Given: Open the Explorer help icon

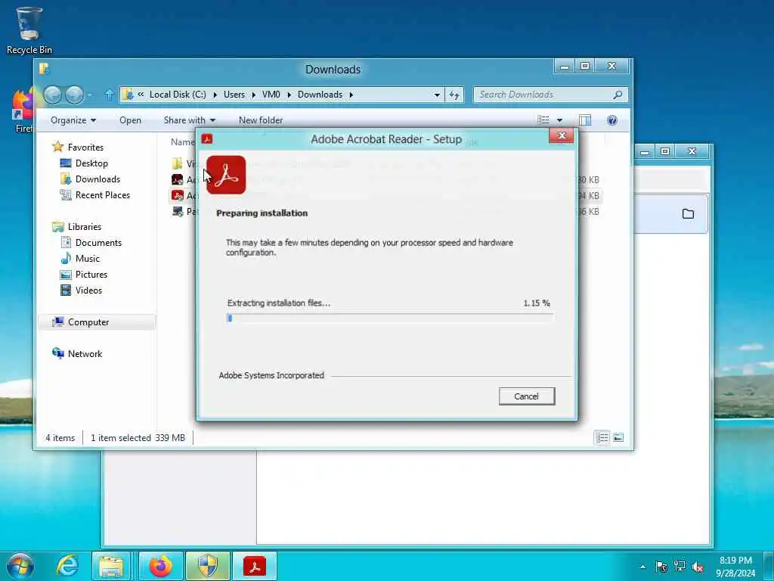Looking at the screenshot, I should tap(611, 120).
